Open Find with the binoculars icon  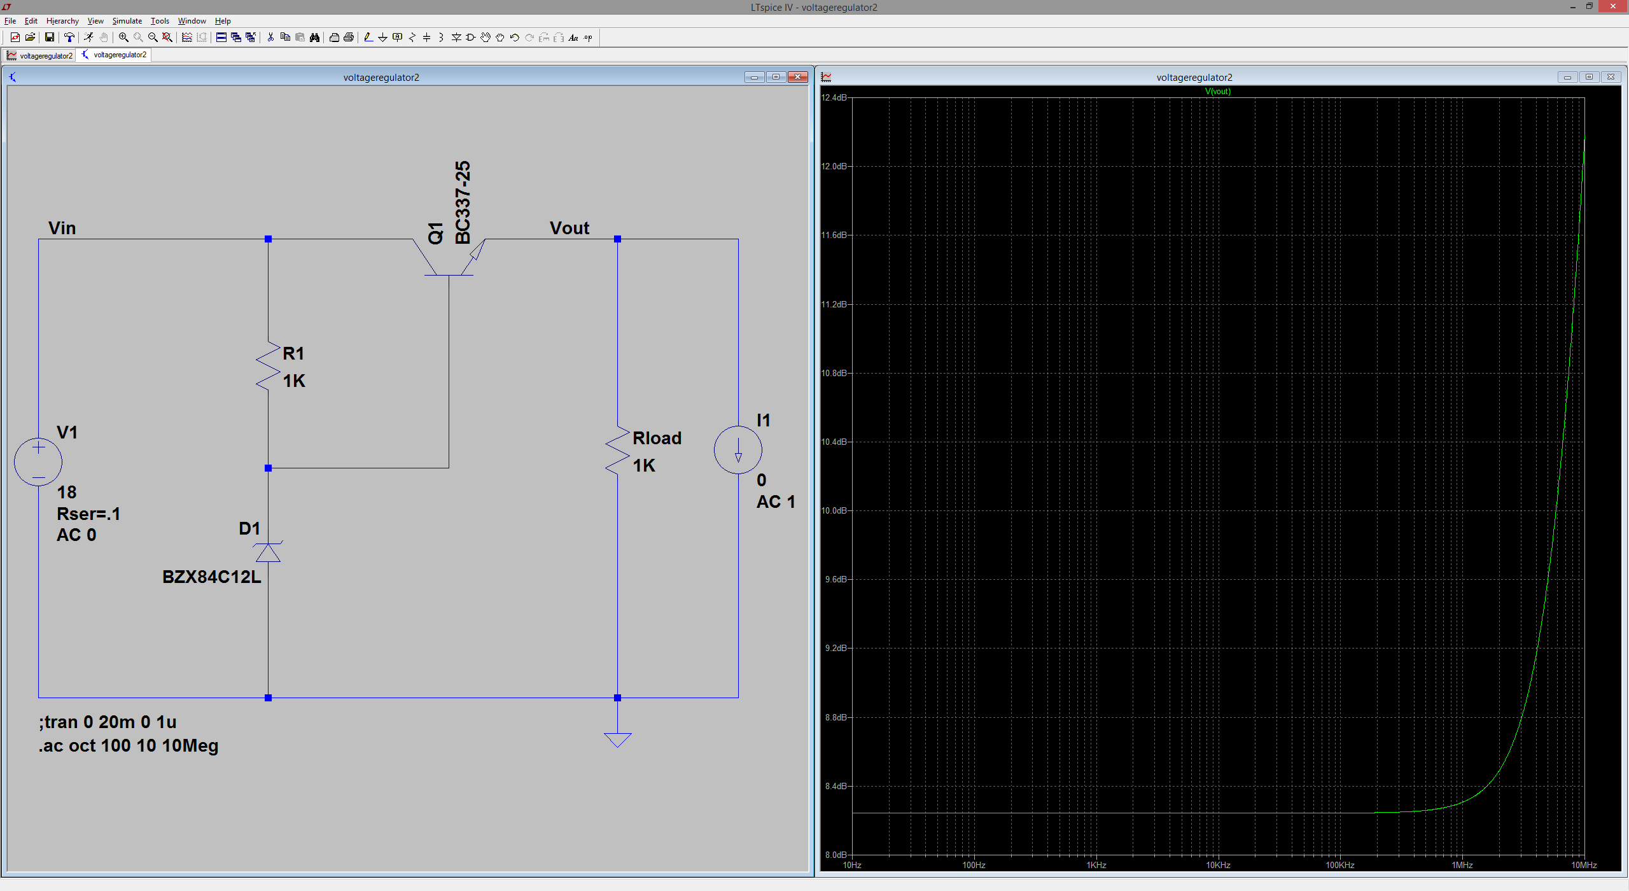coord(314,38)
